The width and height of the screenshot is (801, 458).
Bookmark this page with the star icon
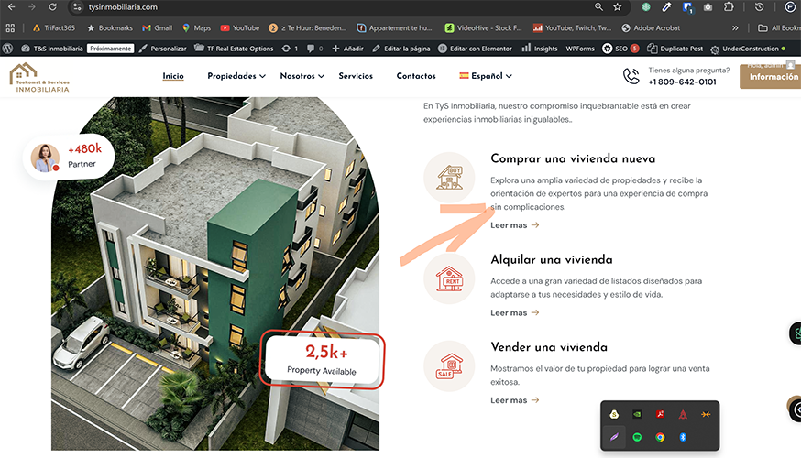click(x=618, y=6)
